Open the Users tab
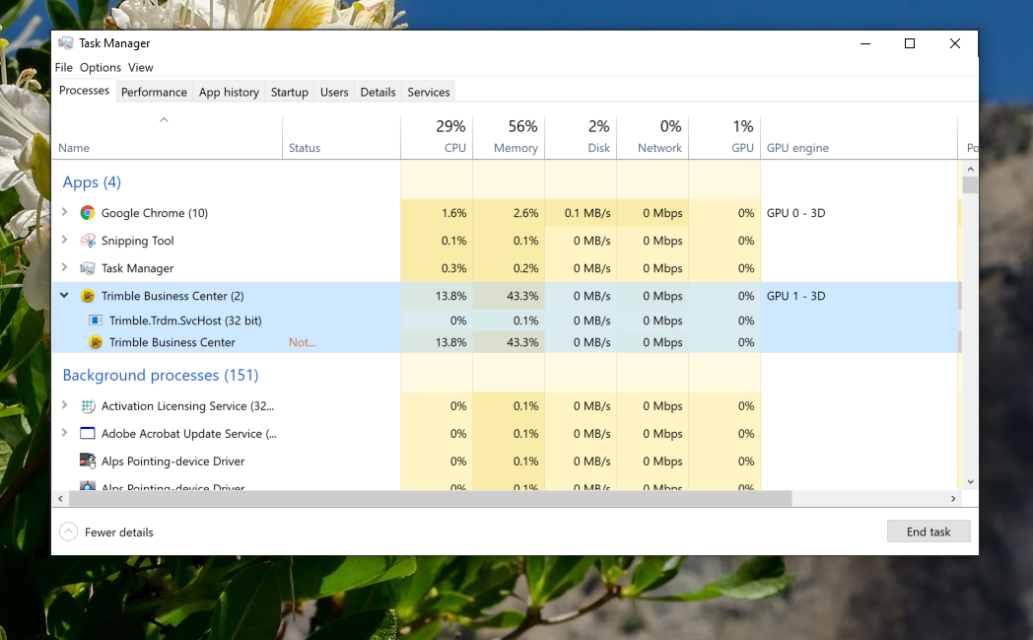 (334, 93)
